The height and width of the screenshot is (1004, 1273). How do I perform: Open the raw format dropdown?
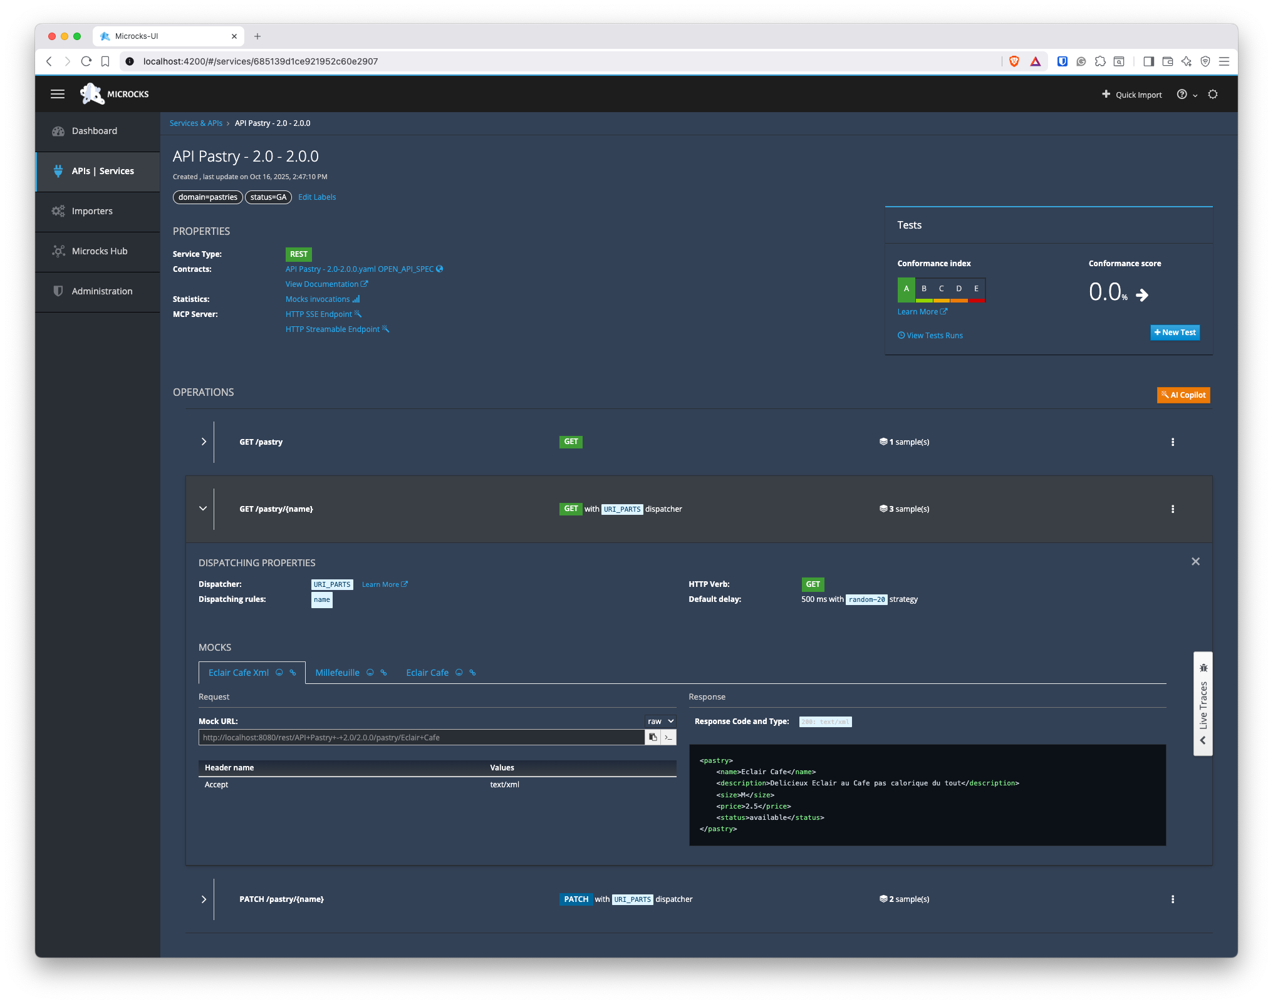click(x=660, y=722)
